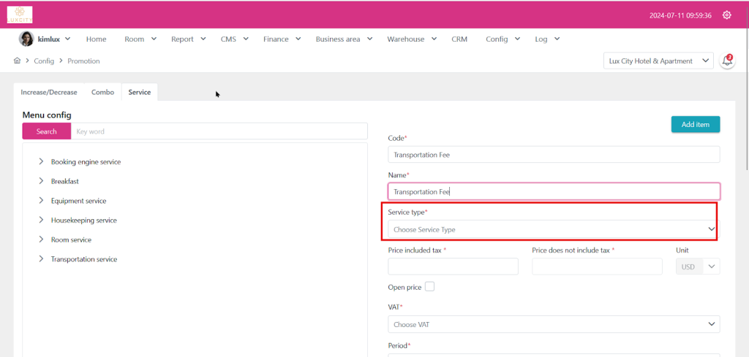Image resolution: width=749 pixels, height=357 pixels.
Task: Expand the Breakfast tree node
Action: (x=41, y=181)
